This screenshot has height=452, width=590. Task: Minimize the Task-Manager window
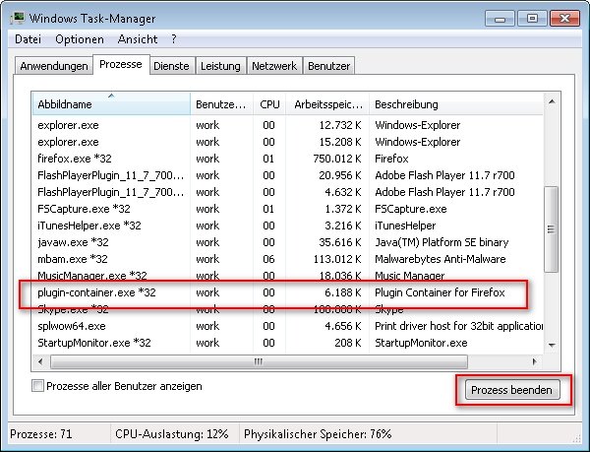(x=500, y=19)
